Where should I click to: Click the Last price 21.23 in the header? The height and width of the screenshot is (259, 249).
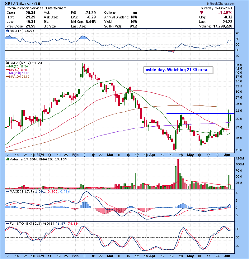228,22
